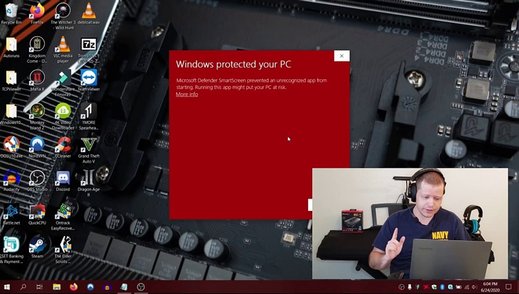The height and width of the screenshot is (294, 519).
Task: Open File Explorer from the taskbar
Action: [x=56, y=287]
